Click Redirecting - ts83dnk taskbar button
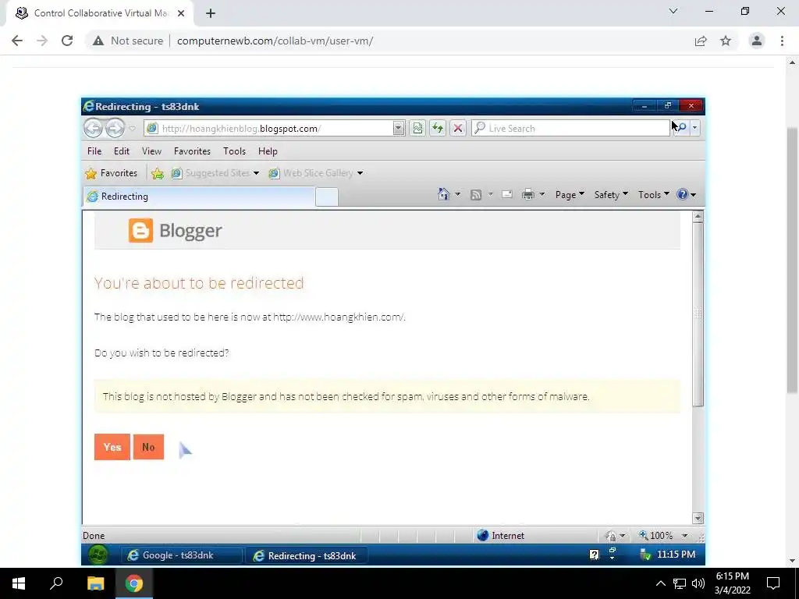Screen dimensions: 799x599 click(x=306, y=555)
